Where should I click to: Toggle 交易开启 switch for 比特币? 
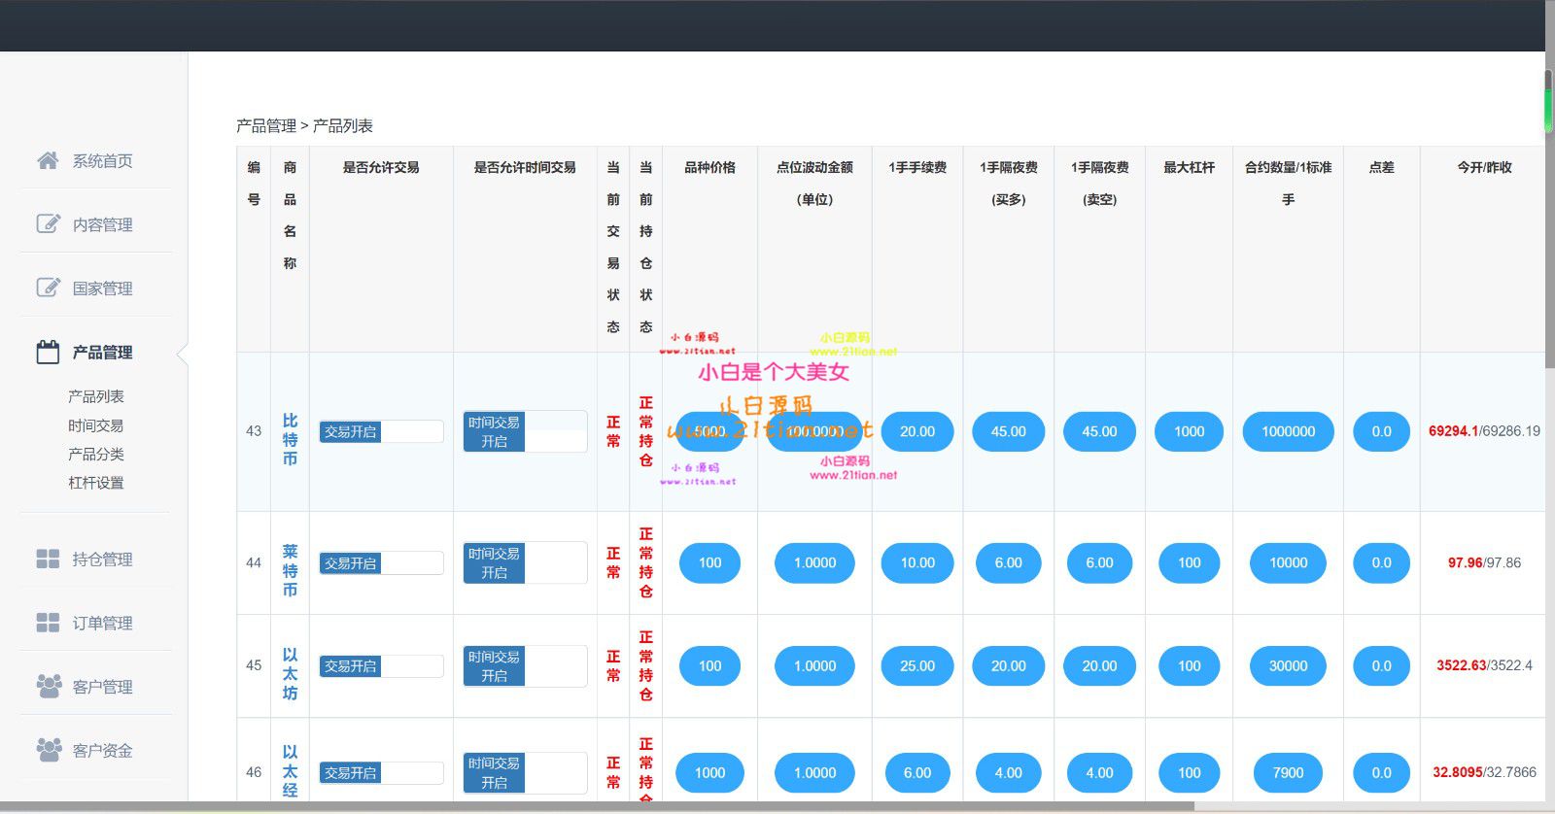[x=381, y=431]
